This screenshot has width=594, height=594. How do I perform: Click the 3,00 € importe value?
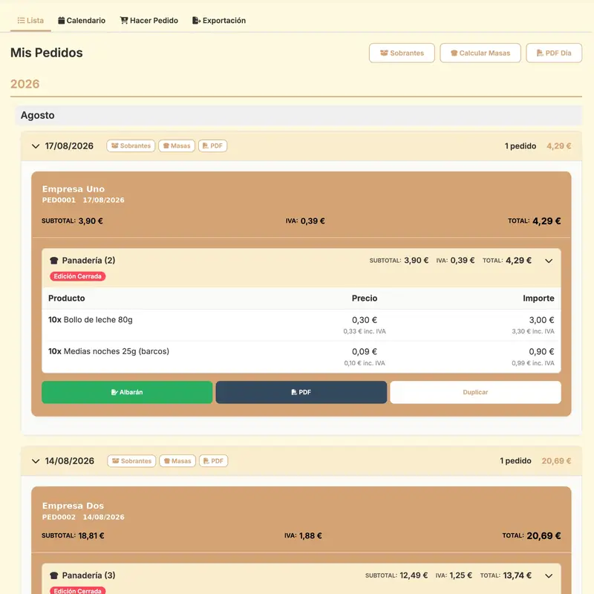542,320
